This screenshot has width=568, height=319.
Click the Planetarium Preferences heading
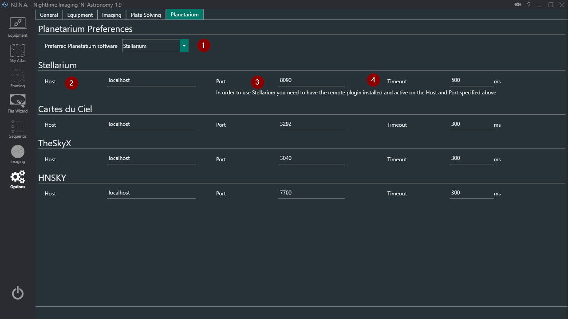(x=85, y=29)
